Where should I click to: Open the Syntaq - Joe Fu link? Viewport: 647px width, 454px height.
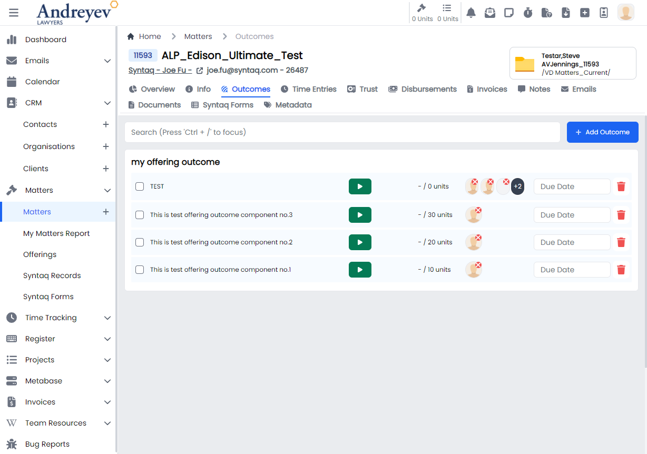[160, 70]
